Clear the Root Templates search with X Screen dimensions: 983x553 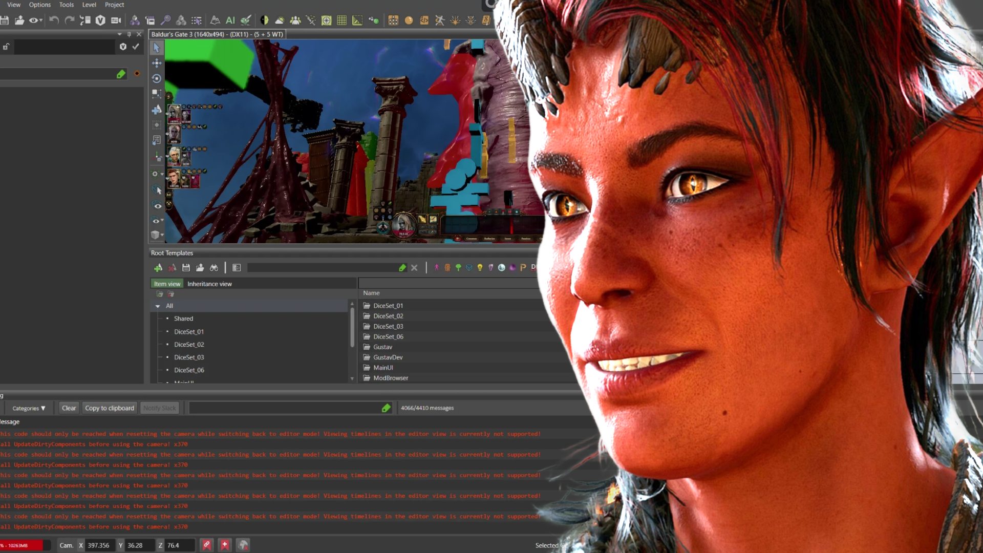414,268
